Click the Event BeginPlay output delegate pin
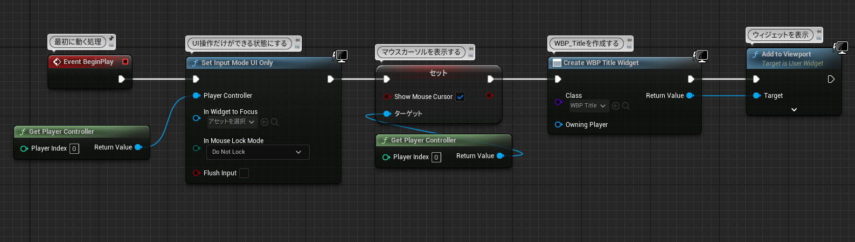This screenshot has width=855, height=242. pos(125,62)
